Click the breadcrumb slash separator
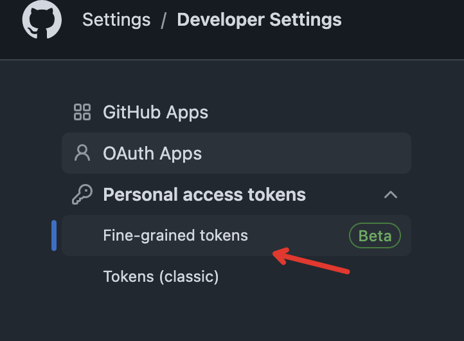Image resolution: width=464 pixels, height=341 pixels. coord(164,20)
